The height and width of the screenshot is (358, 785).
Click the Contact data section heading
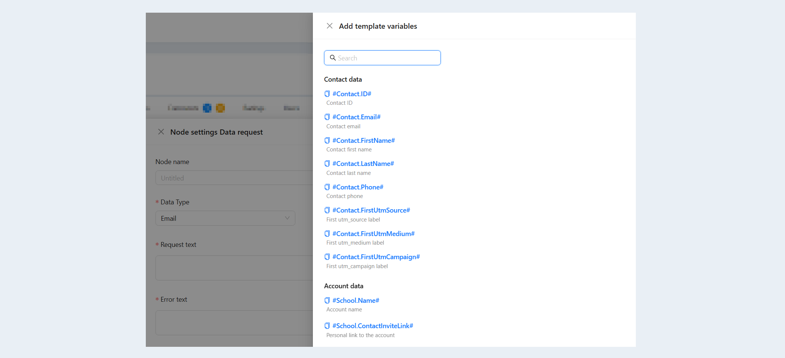(x=343, y=79)
